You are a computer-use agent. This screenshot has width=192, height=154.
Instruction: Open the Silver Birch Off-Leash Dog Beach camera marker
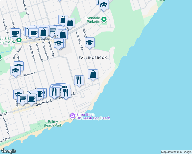[73, 116]
